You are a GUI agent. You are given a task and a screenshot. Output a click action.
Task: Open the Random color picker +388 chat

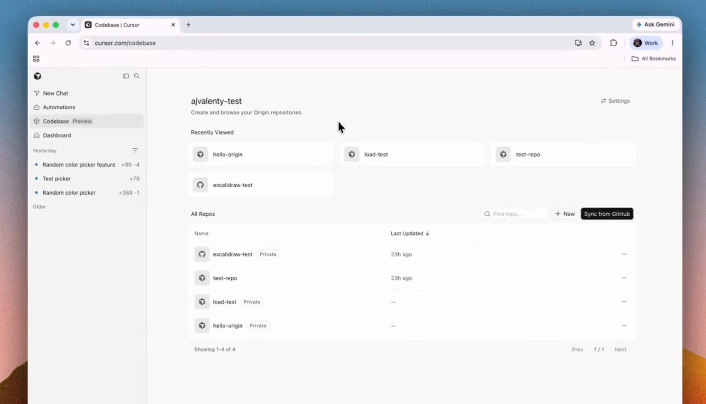[x=87, y=193]
